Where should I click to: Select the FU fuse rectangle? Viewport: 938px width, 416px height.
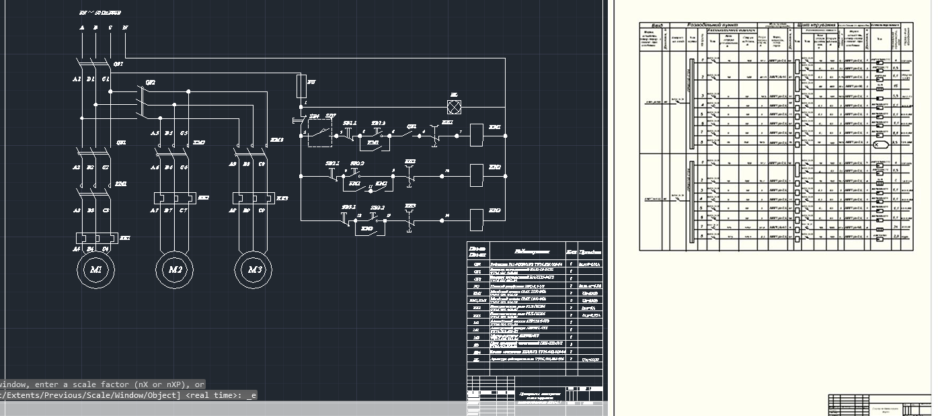point(301,87)
